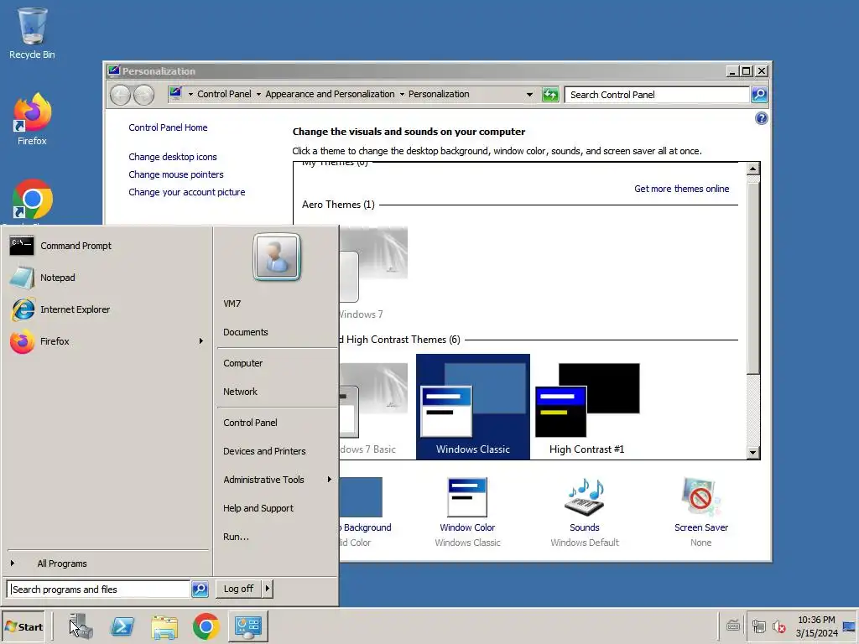This screenshot has width=859, height=644.
Task: Open the VM7 user folder
Action: [232, 304]
